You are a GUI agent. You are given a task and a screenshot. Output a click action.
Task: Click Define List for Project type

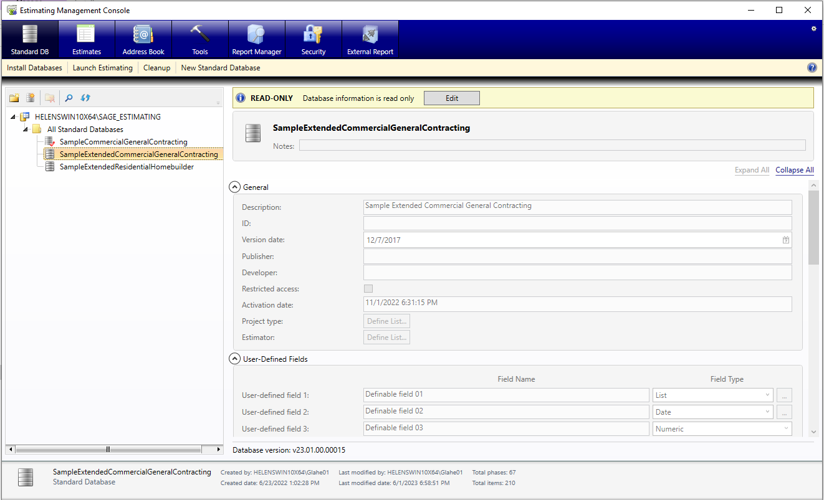pos(387,321)
